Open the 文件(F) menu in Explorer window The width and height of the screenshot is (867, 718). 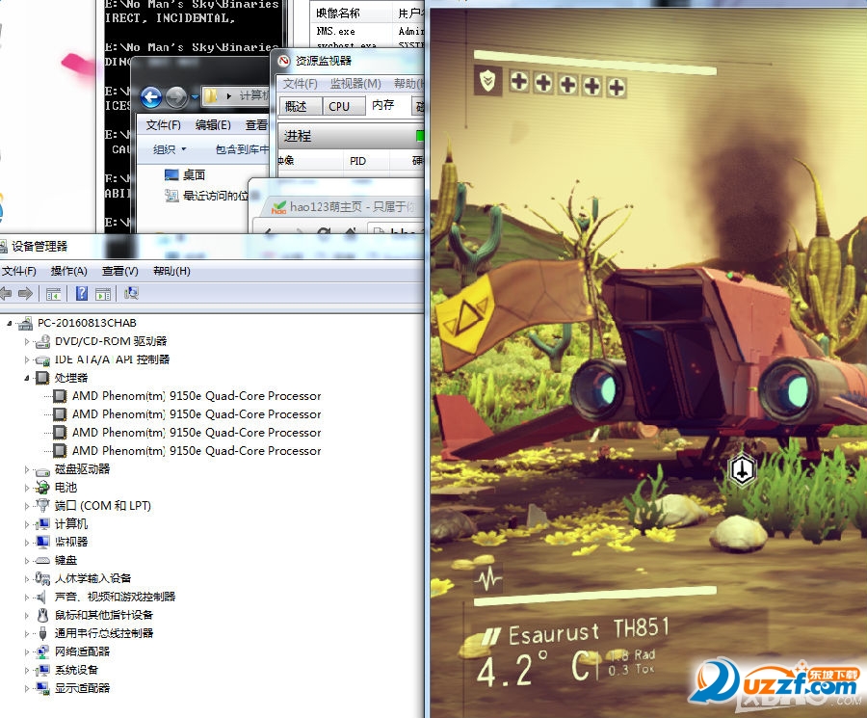(163, 125)
